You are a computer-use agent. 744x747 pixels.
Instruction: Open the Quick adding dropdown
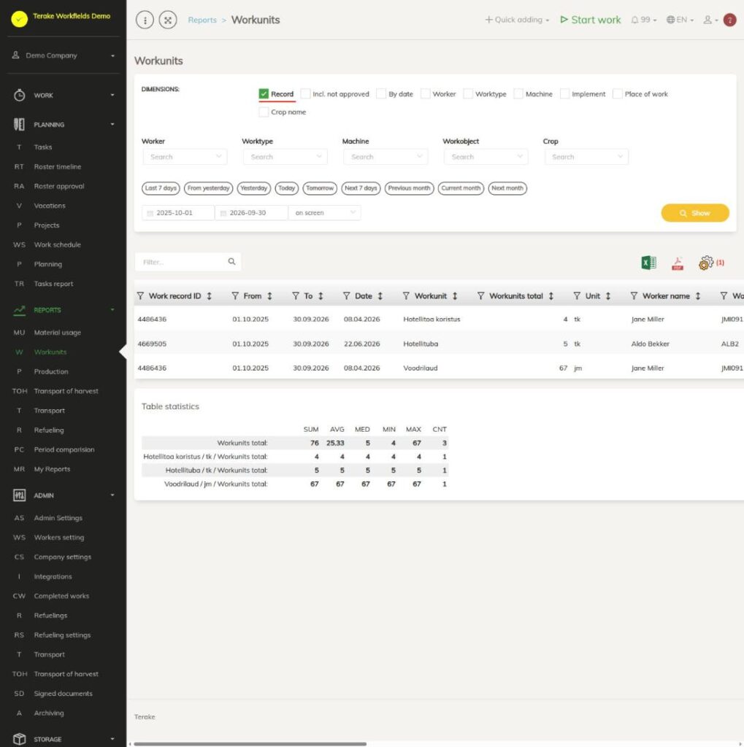click(517, 20)
